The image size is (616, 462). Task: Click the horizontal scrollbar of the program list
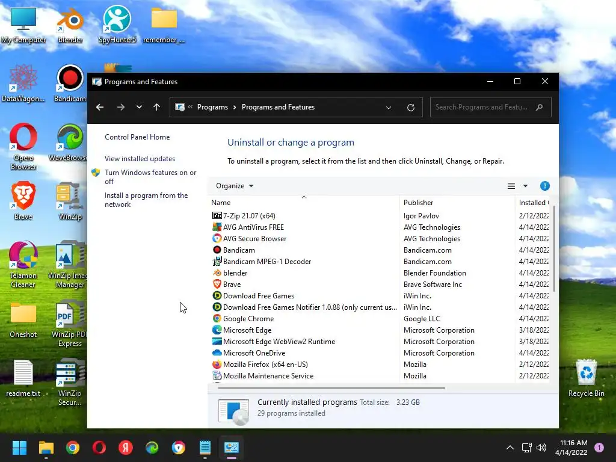(331, 388)
